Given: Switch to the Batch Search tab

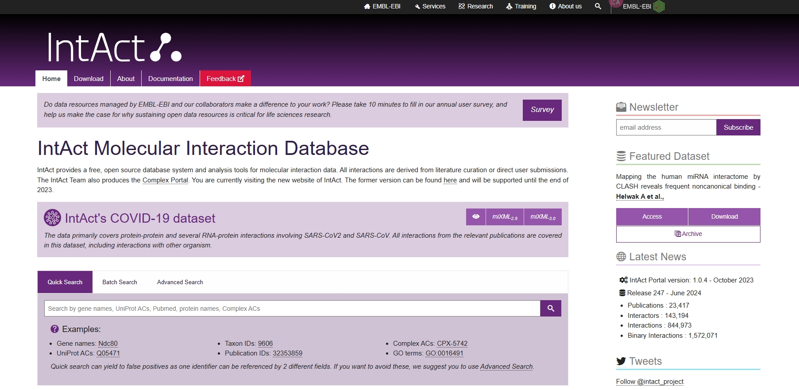Looking at the screenshot, I should point(120,282).
